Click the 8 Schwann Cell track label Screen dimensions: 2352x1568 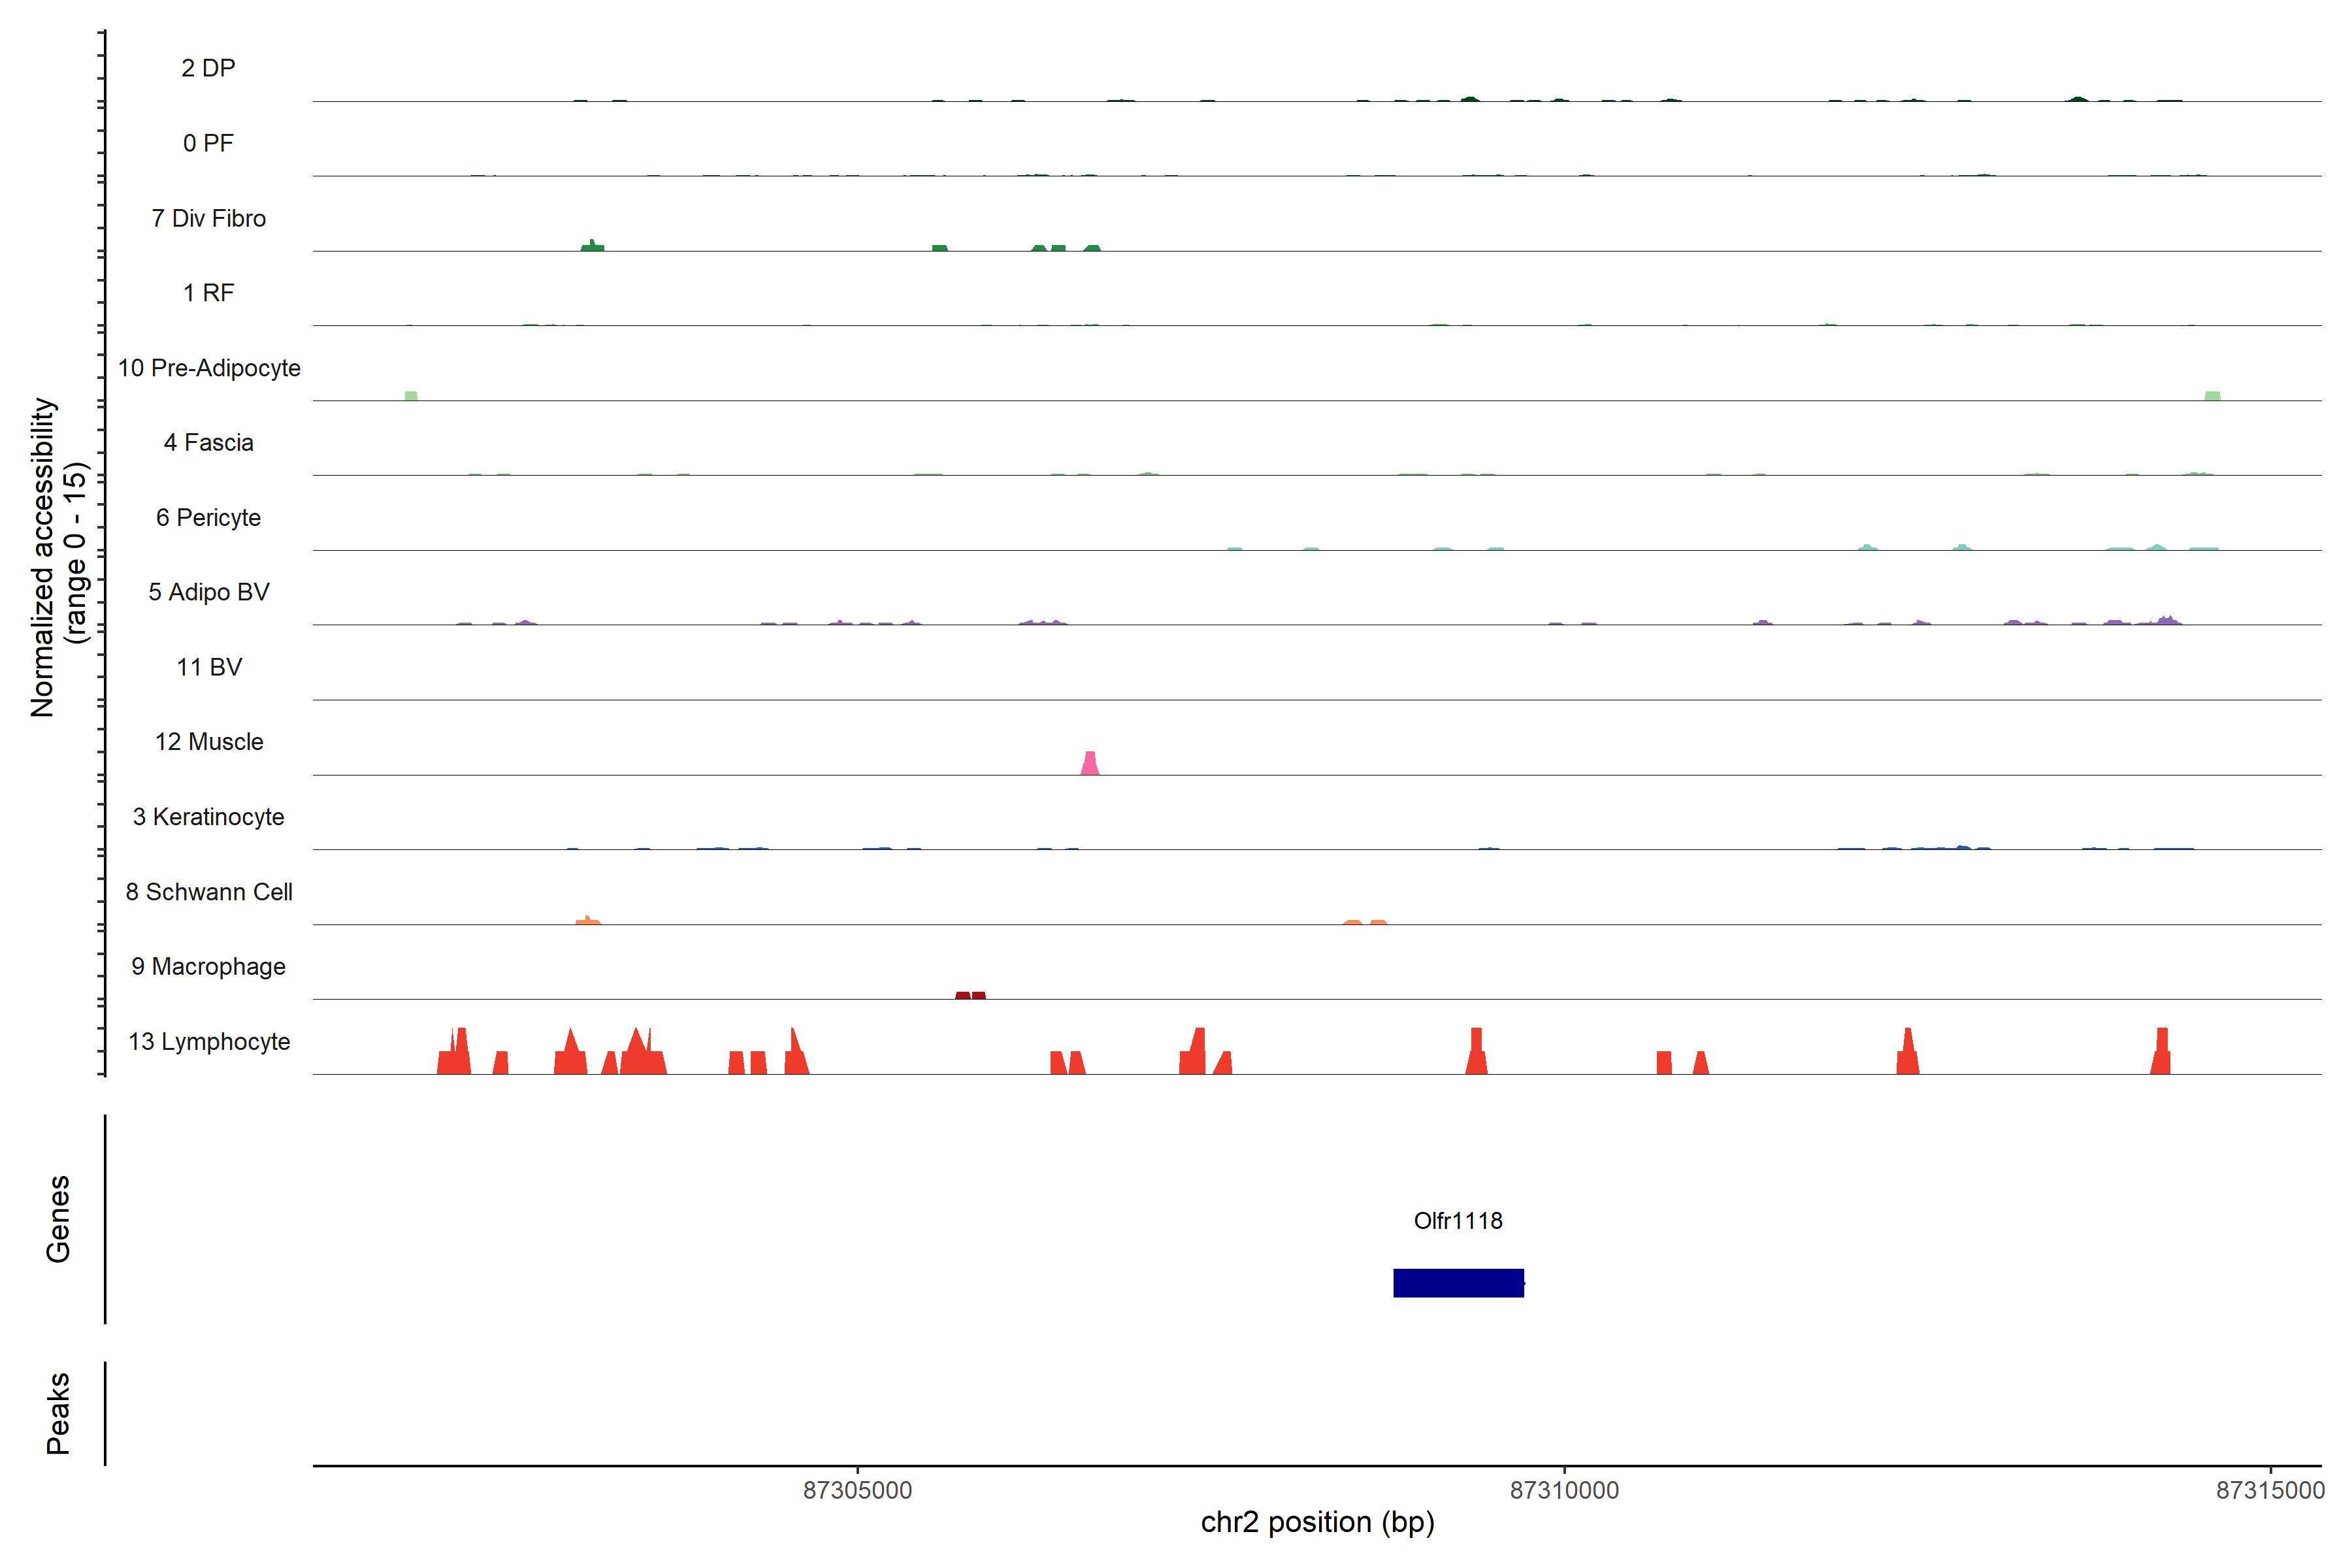pos(209,892)
